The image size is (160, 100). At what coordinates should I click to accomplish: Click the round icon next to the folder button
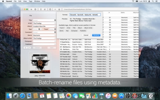[35, 9]
